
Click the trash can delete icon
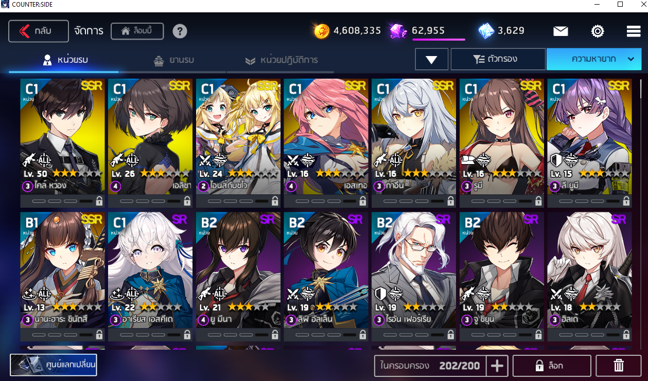coord(619,366)
